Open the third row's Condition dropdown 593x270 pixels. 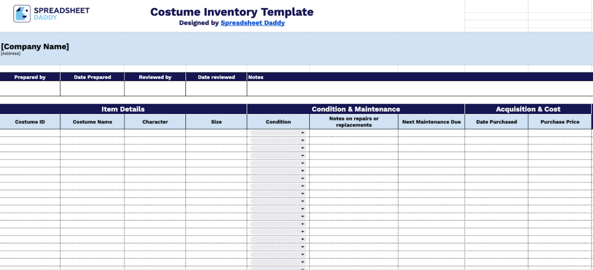302,148
